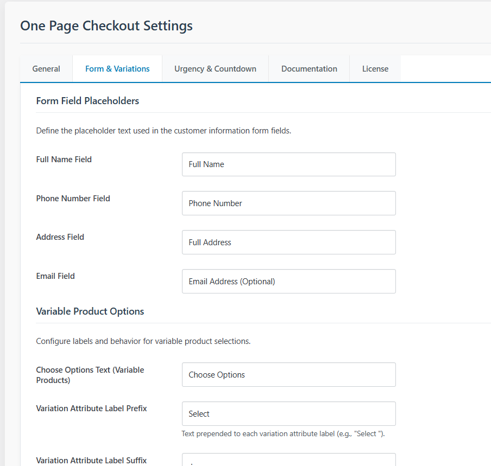Select the Full Address input field
The height and width of the screenshot is (466, 491).
(x=288, y=242)
